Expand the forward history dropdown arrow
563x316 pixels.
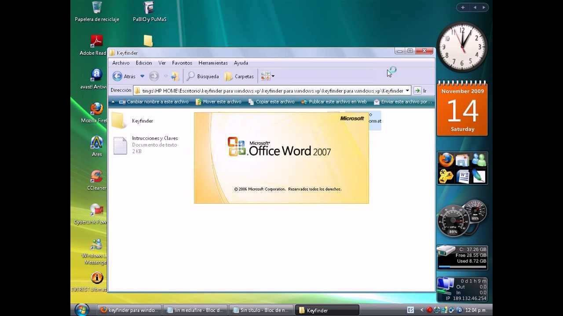point(166,76)
